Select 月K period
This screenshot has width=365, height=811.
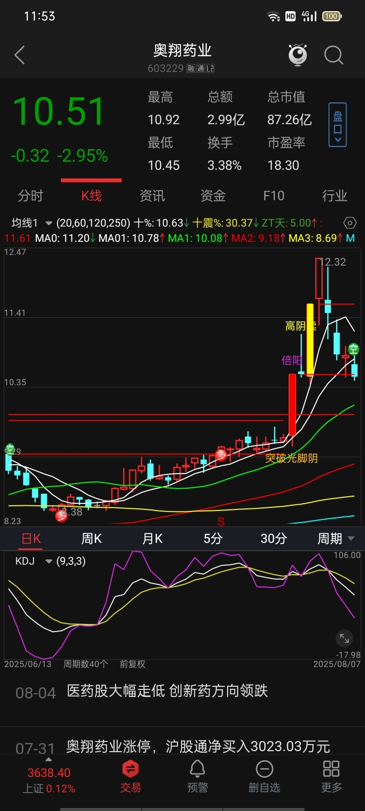(153, 538)
